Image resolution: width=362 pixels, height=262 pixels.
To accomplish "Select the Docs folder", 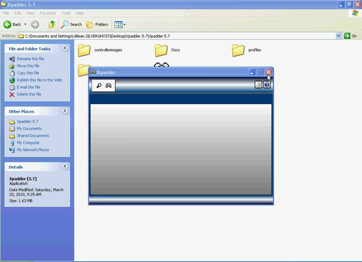I will (168, 50).
